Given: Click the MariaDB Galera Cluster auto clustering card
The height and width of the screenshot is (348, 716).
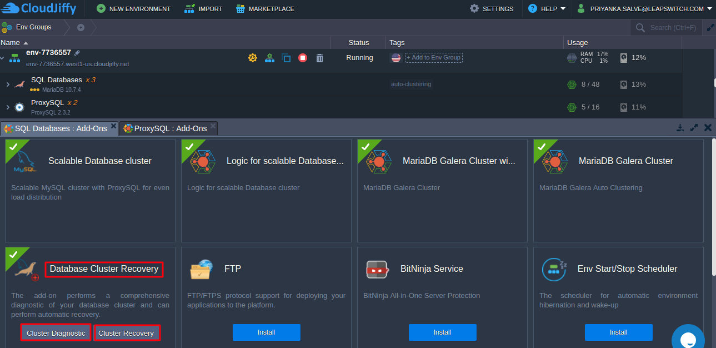Looking at the screenshot, I should coord(618,191).
